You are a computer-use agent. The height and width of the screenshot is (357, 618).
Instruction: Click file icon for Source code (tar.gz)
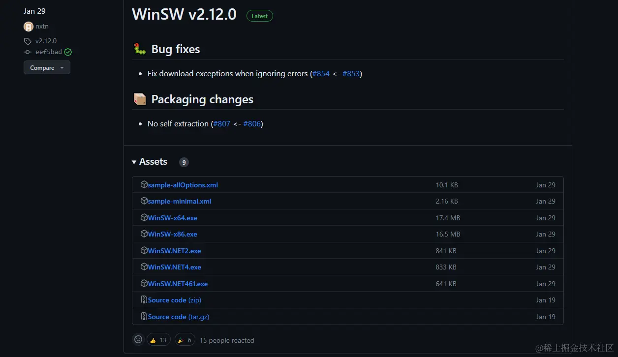tap(144, 317)
